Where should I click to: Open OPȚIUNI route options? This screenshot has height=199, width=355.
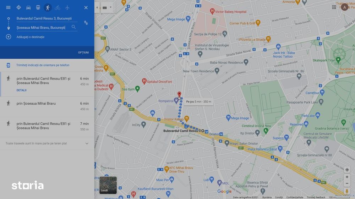pos(83,53)
